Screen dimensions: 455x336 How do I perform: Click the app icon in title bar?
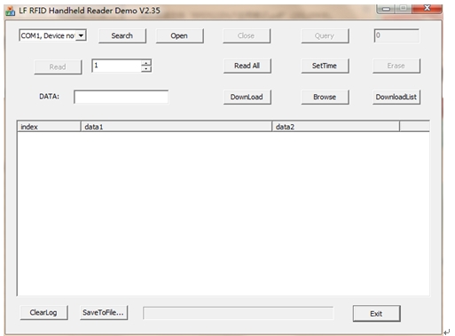[x=10, y=11]
